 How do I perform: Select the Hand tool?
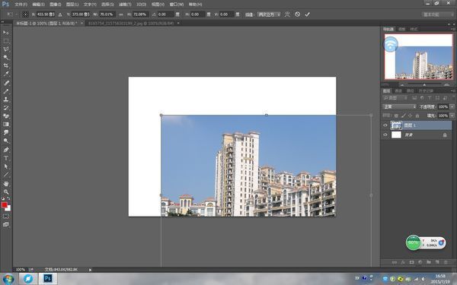pos(6,183)
